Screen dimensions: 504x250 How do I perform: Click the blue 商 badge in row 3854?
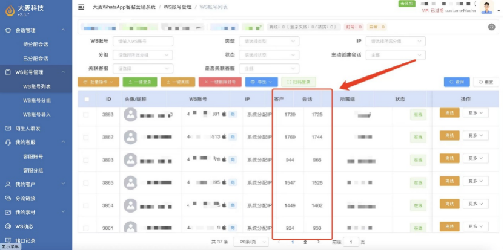(233, 205)
